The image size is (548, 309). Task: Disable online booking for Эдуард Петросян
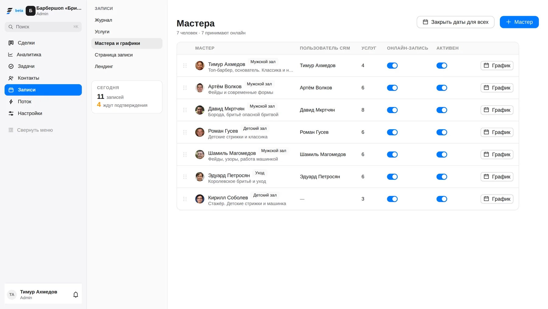pos(392,177)
